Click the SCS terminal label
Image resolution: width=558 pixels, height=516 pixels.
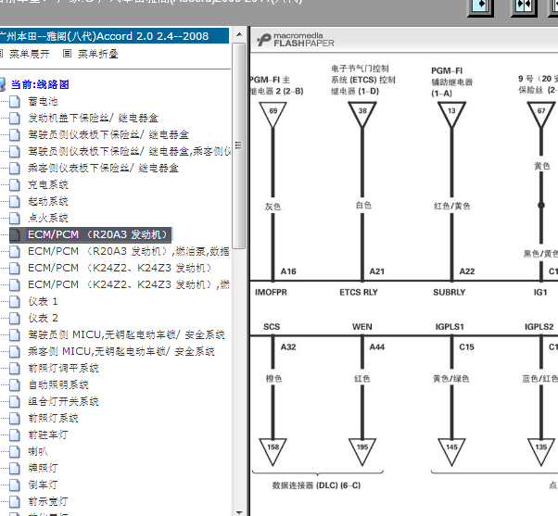pos(272,327)
